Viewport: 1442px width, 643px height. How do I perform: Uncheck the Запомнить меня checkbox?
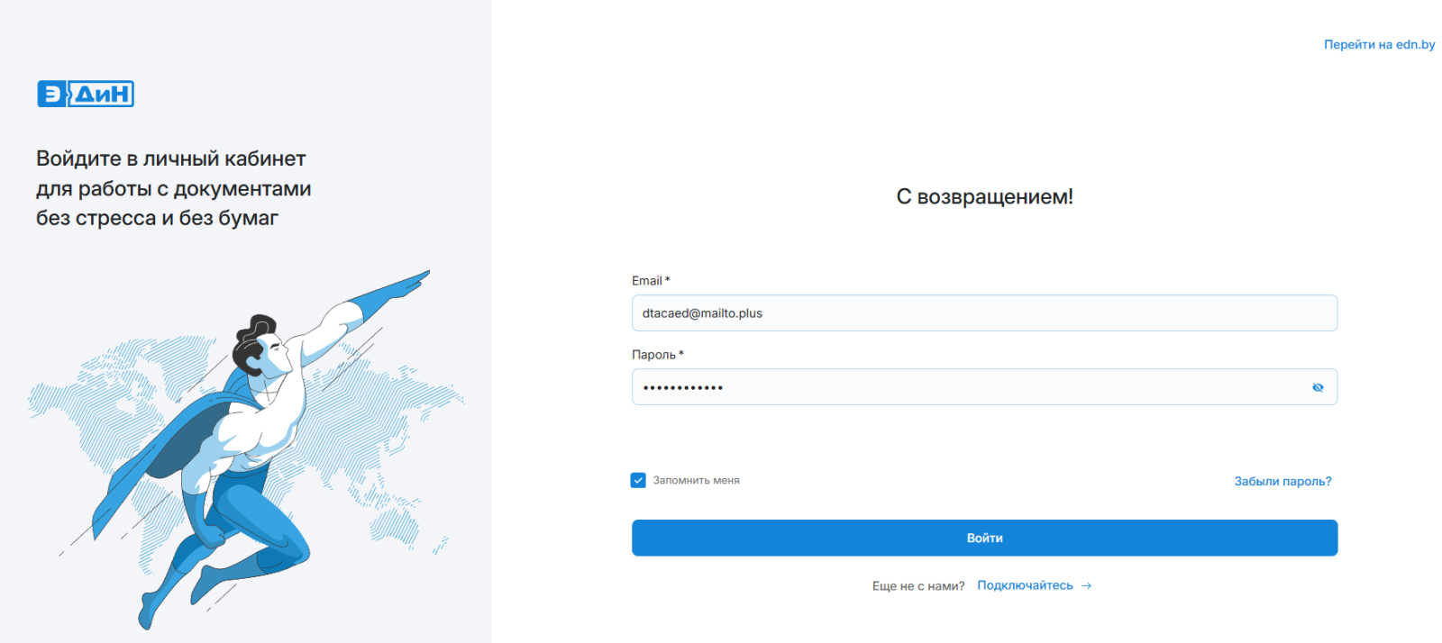tap(638, 480)
